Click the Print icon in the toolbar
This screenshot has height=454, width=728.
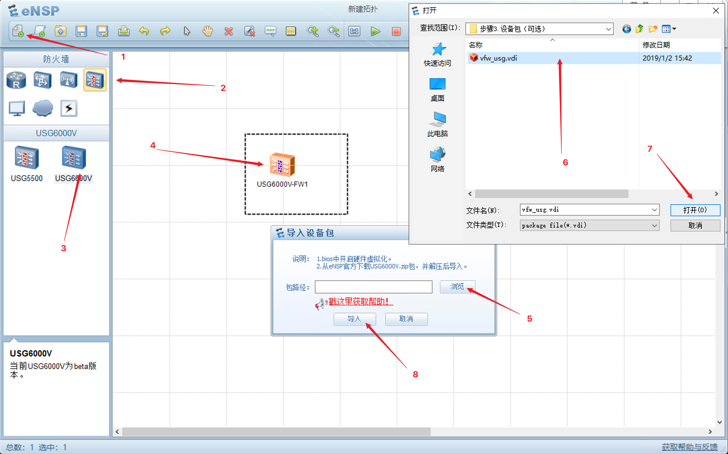coord(123,31)
